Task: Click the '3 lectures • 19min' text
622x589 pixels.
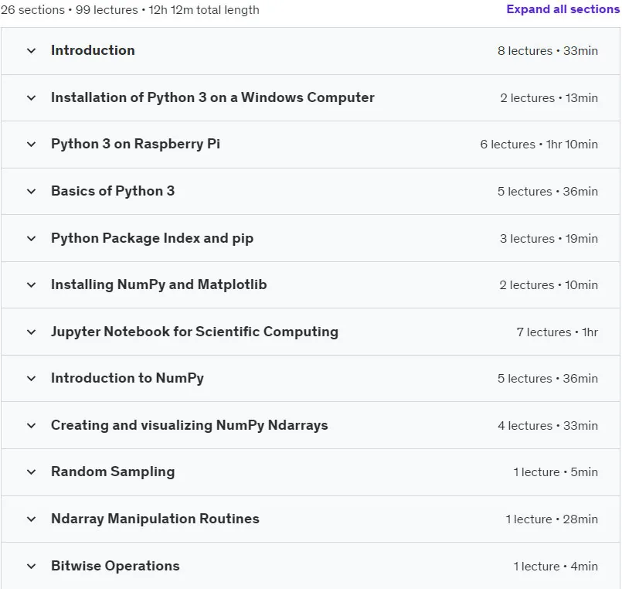Action: (549, 239)
